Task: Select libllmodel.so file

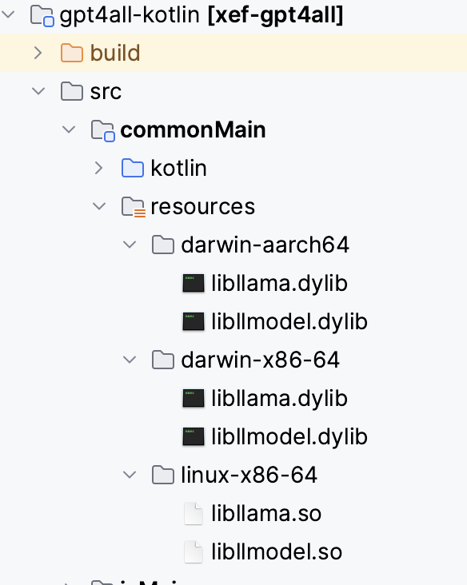Action: pyautogui.click(x=277, y=551)
